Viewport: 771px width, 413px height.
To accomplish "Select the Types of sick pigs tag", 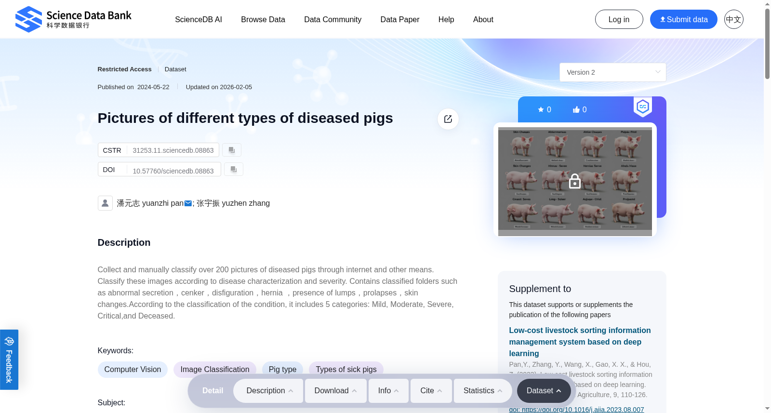I will click(346, 370).
